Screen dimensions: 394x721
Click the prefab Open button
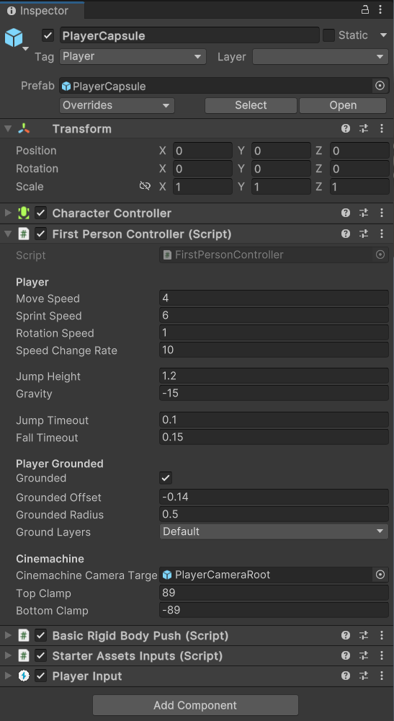point(343,105)
